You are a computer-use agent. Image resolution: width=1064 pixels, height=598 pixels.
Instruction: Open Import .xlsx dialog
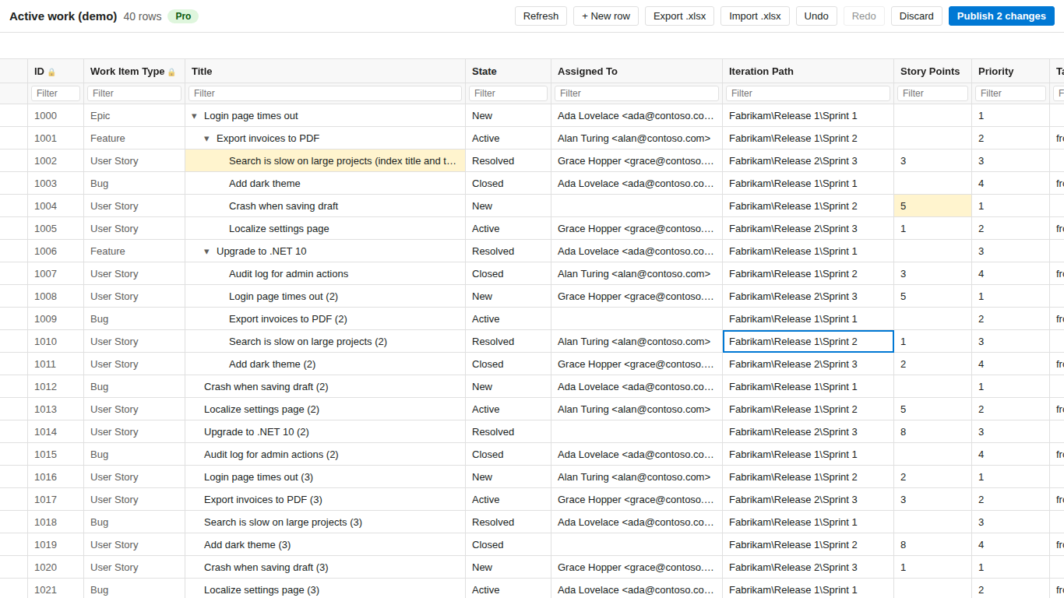tap(755, 16)
